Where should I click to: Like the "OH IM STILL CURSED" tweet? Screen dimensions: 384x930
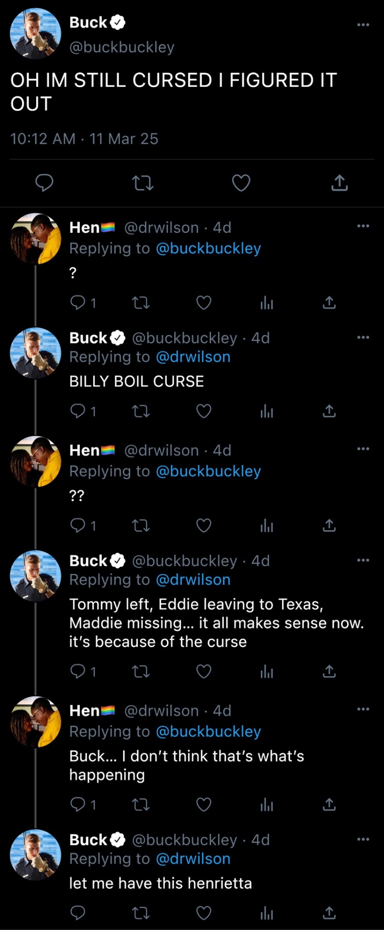pyautogui.click(x=241, y=183)
